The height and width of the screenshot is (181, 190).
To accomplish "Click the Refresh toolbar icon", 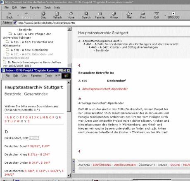I will tap(57, 15).
